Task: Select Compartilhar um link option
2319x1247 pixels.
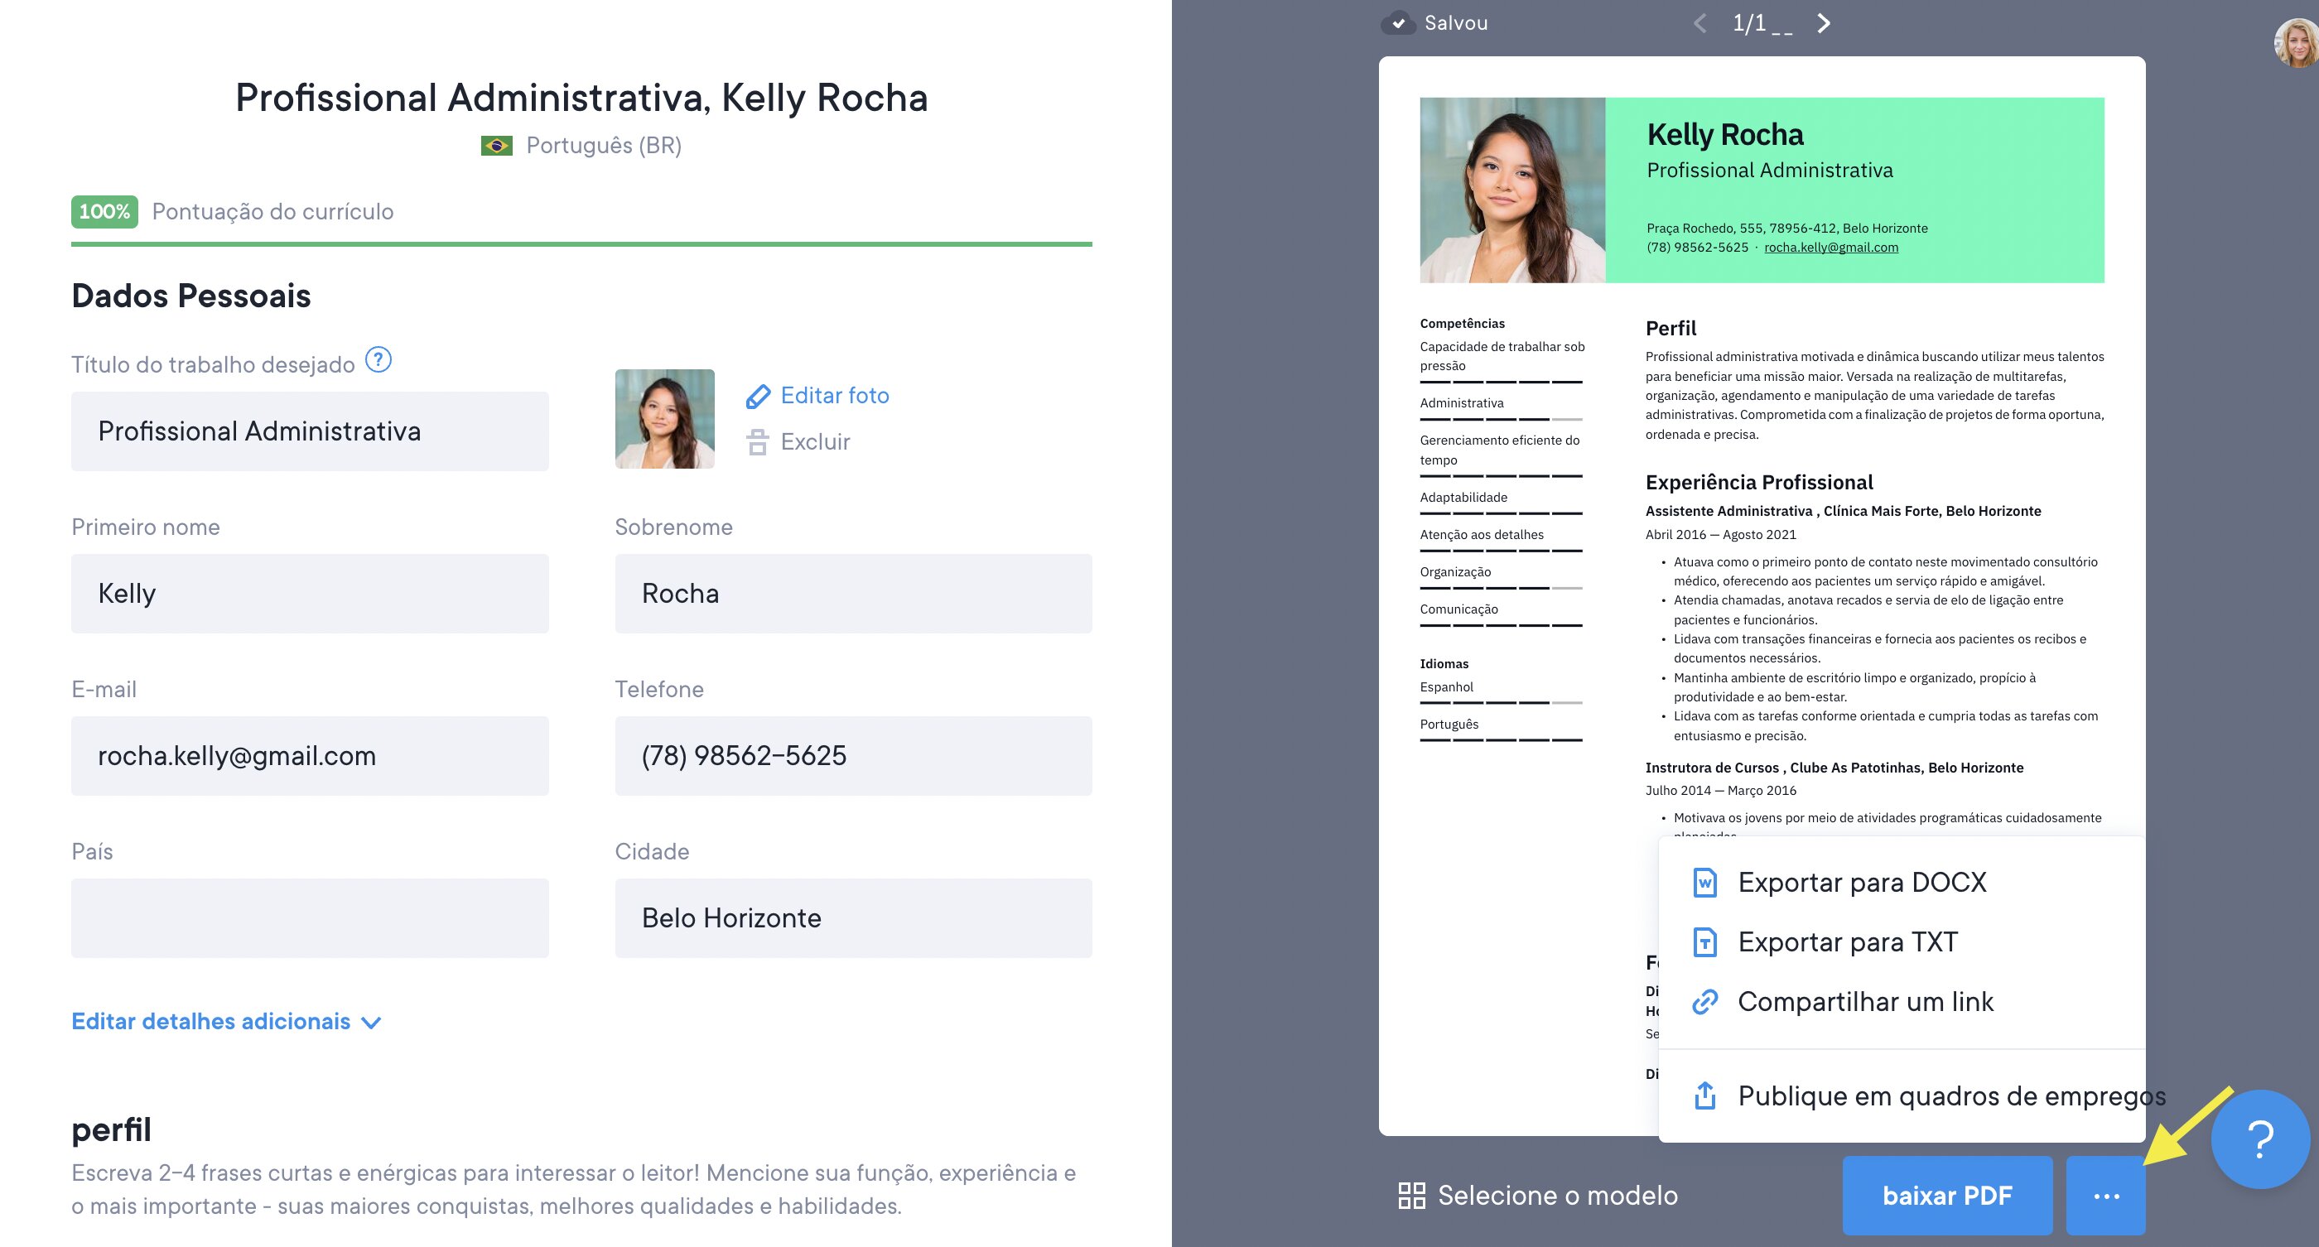Action: click(1864, 1001)
